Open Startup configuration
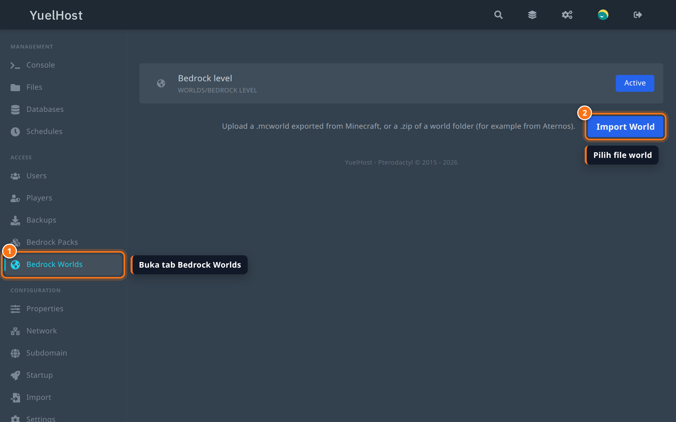The height and width of the screenshot is (422, 676). click(x=63, y=375)
